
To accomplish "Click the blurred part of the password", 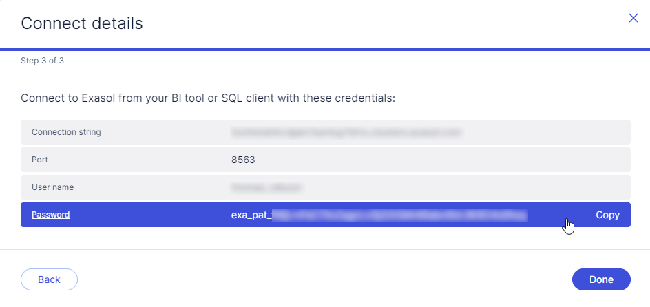I will pos(399,215).
